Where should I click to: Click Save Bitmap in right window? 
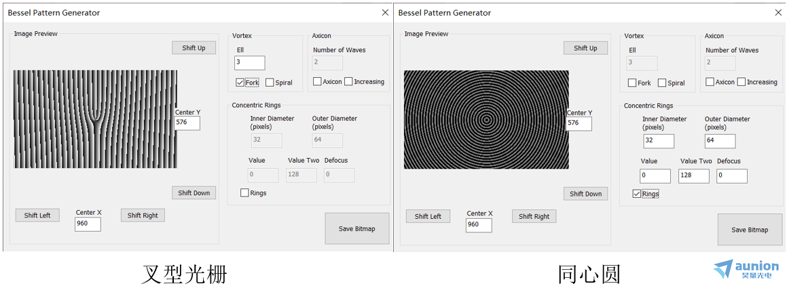pos(750,229)
